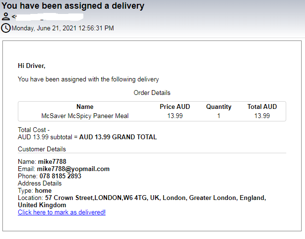The image size is (305, 239).
Task: Click the 'Hi Driver,' greeting
Action: point(31,66)
